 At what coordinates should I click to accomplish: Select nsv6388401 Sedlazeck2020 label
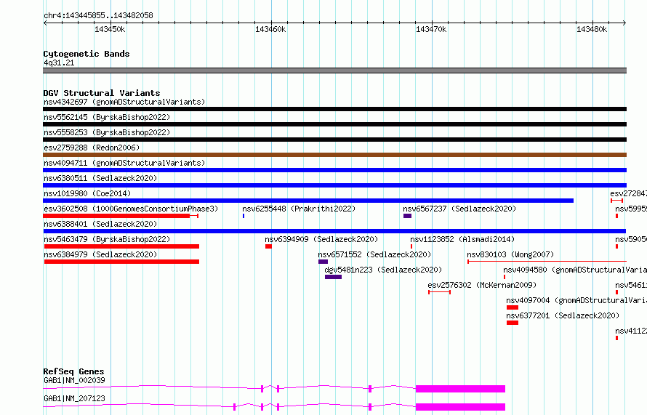pyautogui.click(x=100, y=224)
